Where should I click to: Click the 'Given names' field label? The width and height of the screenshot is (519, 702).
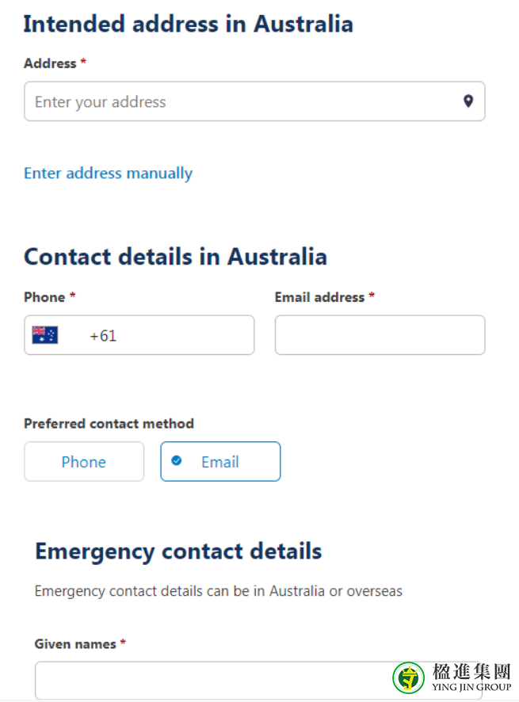click(75, 644)
